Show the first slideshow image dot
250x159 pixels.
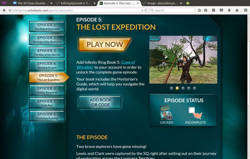point(171,88)
